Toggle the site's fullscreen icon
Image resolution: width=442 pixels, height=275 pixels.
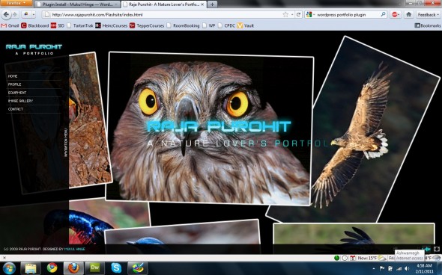tap(436, 249)
